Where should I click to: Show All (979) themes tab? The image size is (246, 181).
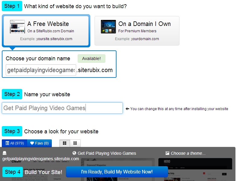(x=14, y=143)
